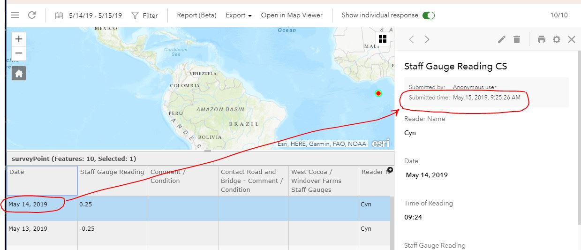Open the basemap gallery grid icon
The width and height of the screenshot is (581, 250).
[383, 39]
